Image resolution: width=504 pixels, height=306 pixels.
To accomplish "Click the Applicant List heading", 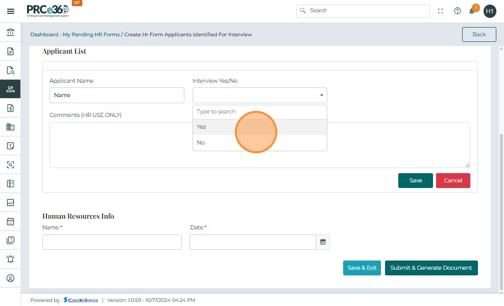I will (64, 52).
